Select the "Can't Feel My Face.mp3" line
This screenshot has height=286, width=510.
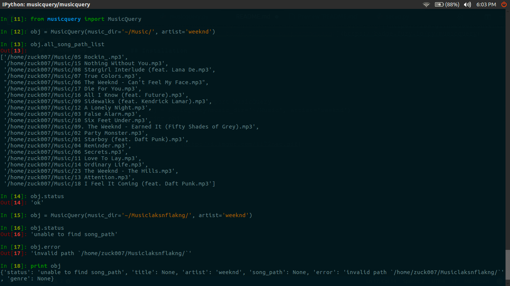tap(106, 82)
